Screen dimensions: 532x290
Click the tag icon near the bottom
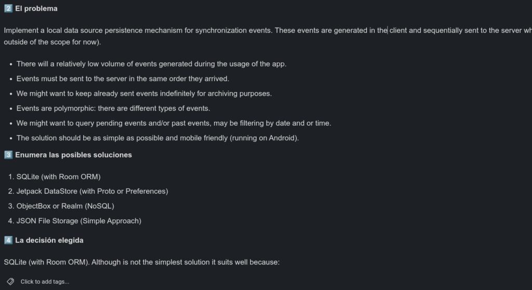click(10, 282)
